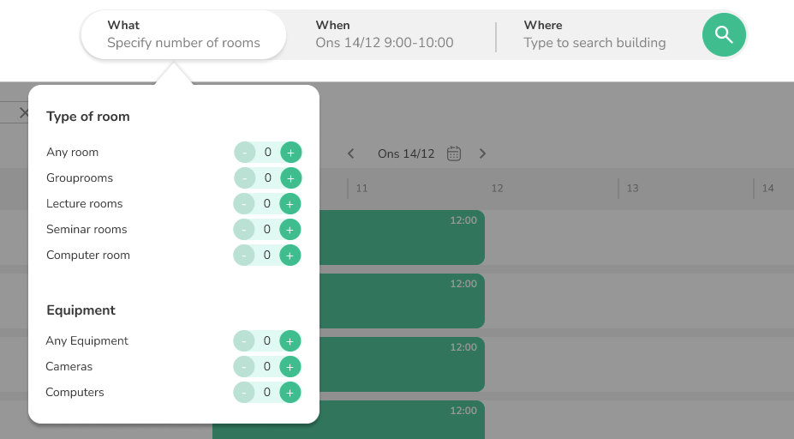Decrease Computer room count
Viewport: 794px width, 439px height.
tap(244, 256)
